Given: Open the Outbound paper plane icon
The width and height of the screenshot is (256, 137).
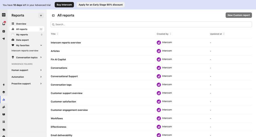Looking at the screenshot, I should (x=4, y=39).
